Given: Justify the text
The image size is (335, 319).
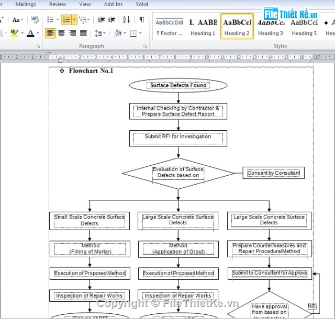Looking at the screenshot, I should (83, 33).
